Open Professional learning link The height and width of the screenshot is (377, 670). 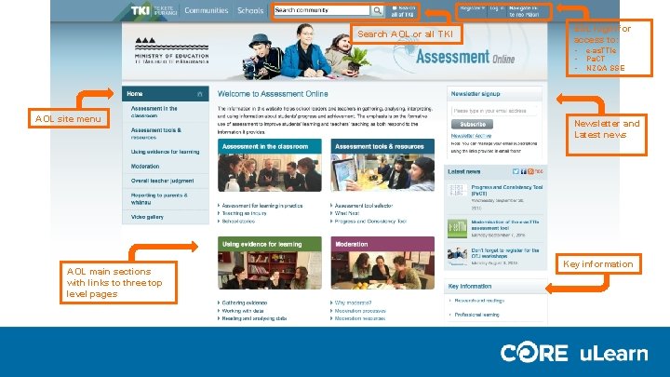click(x=476, y=315)
